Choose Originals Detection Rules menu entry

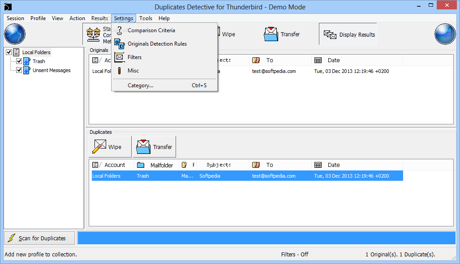pyautogui.click(x=164, y=44)
